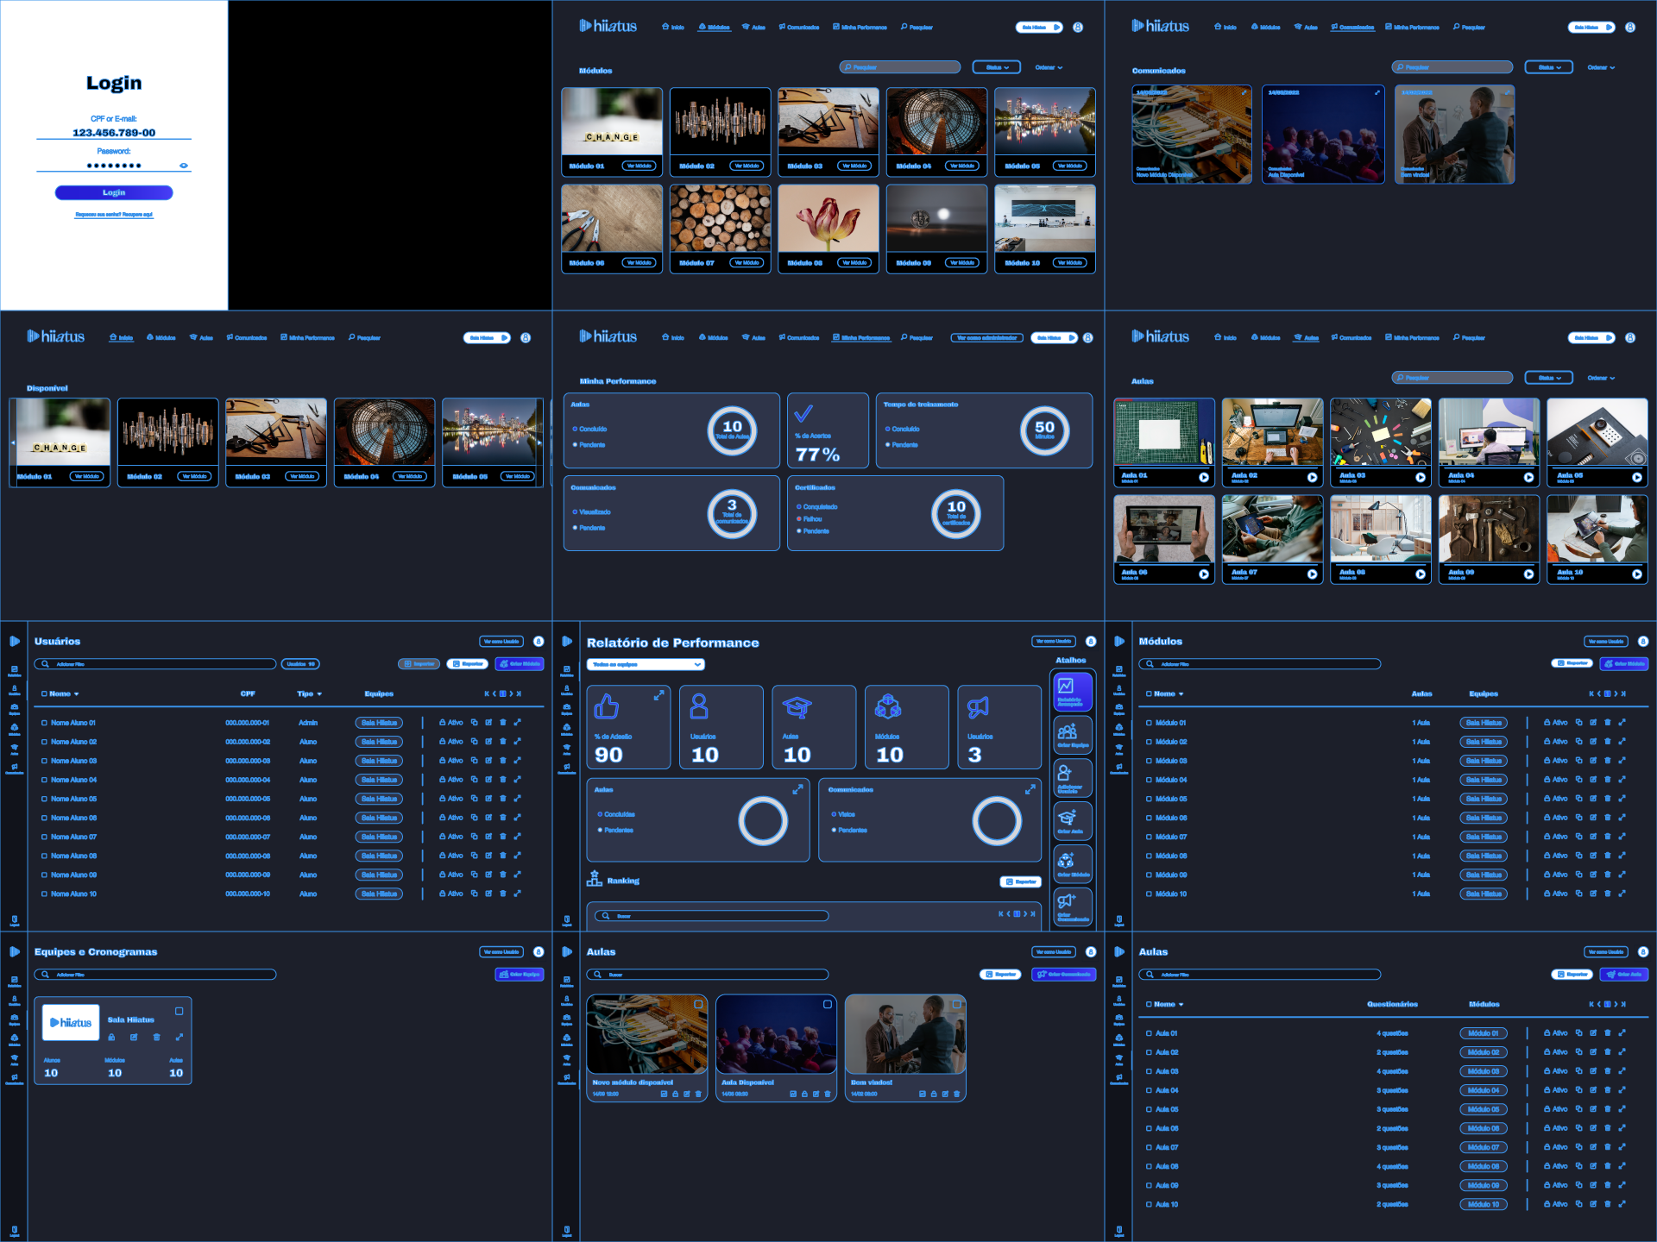Tick checkbox beside Módulo 04 table row
This screenshot has height=1242, width=1657.
tap(1149, 780)
